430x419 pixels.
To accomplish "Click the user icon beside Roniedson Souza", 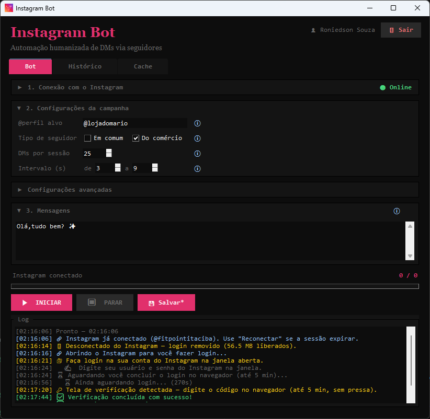I will 313,30.
